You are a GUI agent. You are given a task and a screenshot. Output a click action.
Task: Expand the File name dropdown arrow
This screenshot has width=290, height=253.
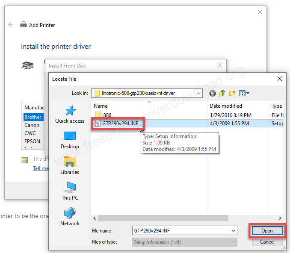(233, 231)
